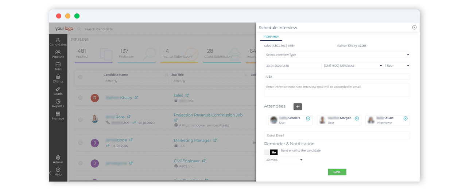The width and height of the screenshot is (462, 191).
Task: Click the interview note text area
Action: tap(337, 90)
